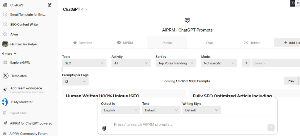300x136 pixels.
Task: Click the plus icon beside Model dropdown
Action: [246, 63]
